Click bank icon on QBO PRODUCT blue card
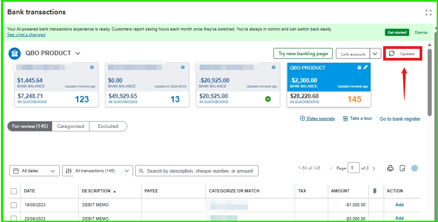 tap(359, 67)
